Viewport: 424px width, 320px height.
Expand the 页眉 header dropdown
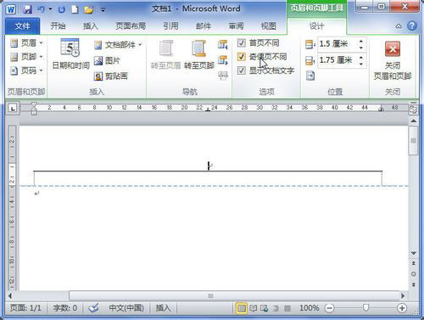tap(26, 43)
